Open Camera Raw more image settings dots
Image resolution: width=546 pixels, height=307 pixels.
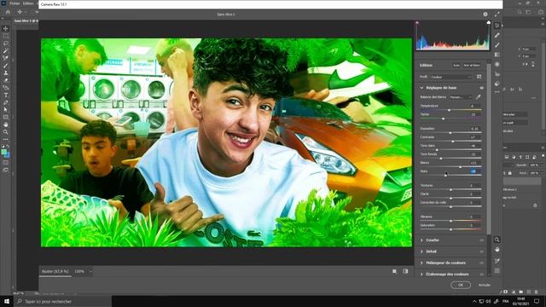click(497, 92)
